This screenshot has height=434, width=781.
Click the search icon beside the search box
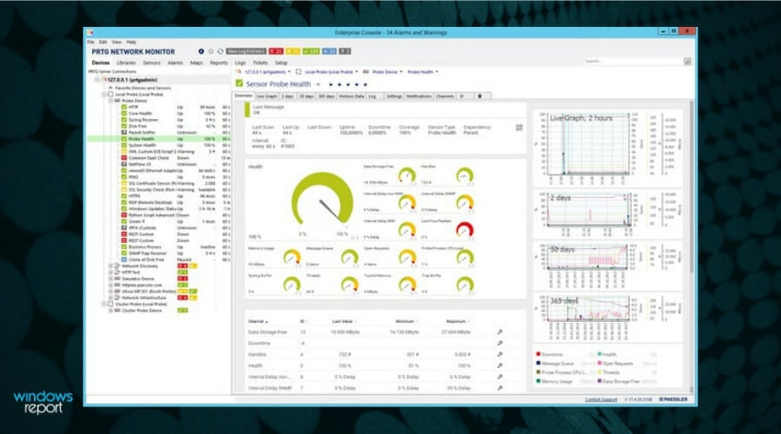pos(687,62)
